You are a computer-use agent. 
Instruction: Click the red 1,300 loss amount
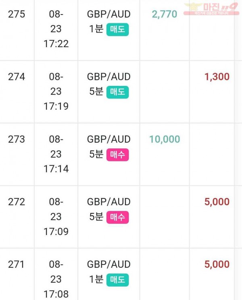coord(217,77)
